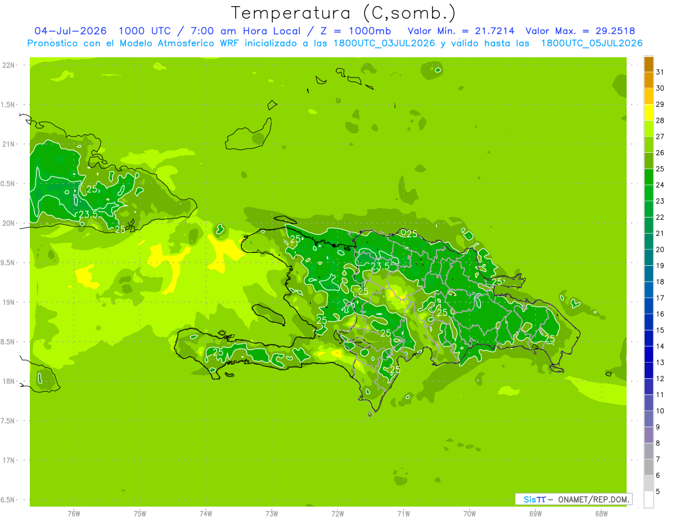Click the '21N' latitude label
The image size is (675, 521).
click(10, 144)
